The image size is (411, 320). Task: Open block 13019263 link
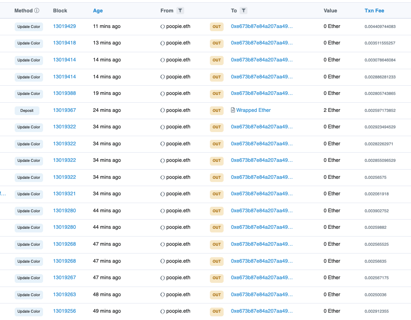click(x=65, y=294)
